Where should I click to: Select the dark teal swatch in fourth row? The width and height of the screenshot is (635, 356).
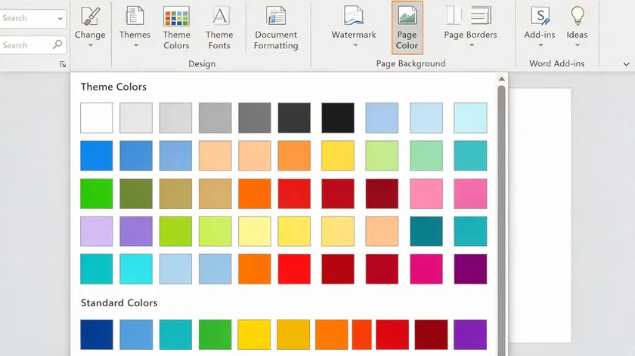[x=426, y=231]
